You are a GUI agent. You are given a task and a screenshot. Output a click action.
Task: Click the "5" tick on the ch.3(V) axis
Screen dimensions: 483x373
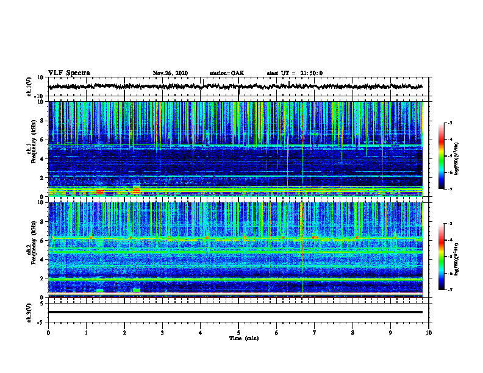[x=42, y=304]
